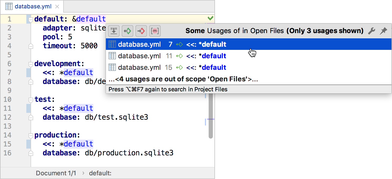Image resolution: width=392 pixels, height=179 pixels.
Task: Close the database.yml tab
Action: click(57, 7)
